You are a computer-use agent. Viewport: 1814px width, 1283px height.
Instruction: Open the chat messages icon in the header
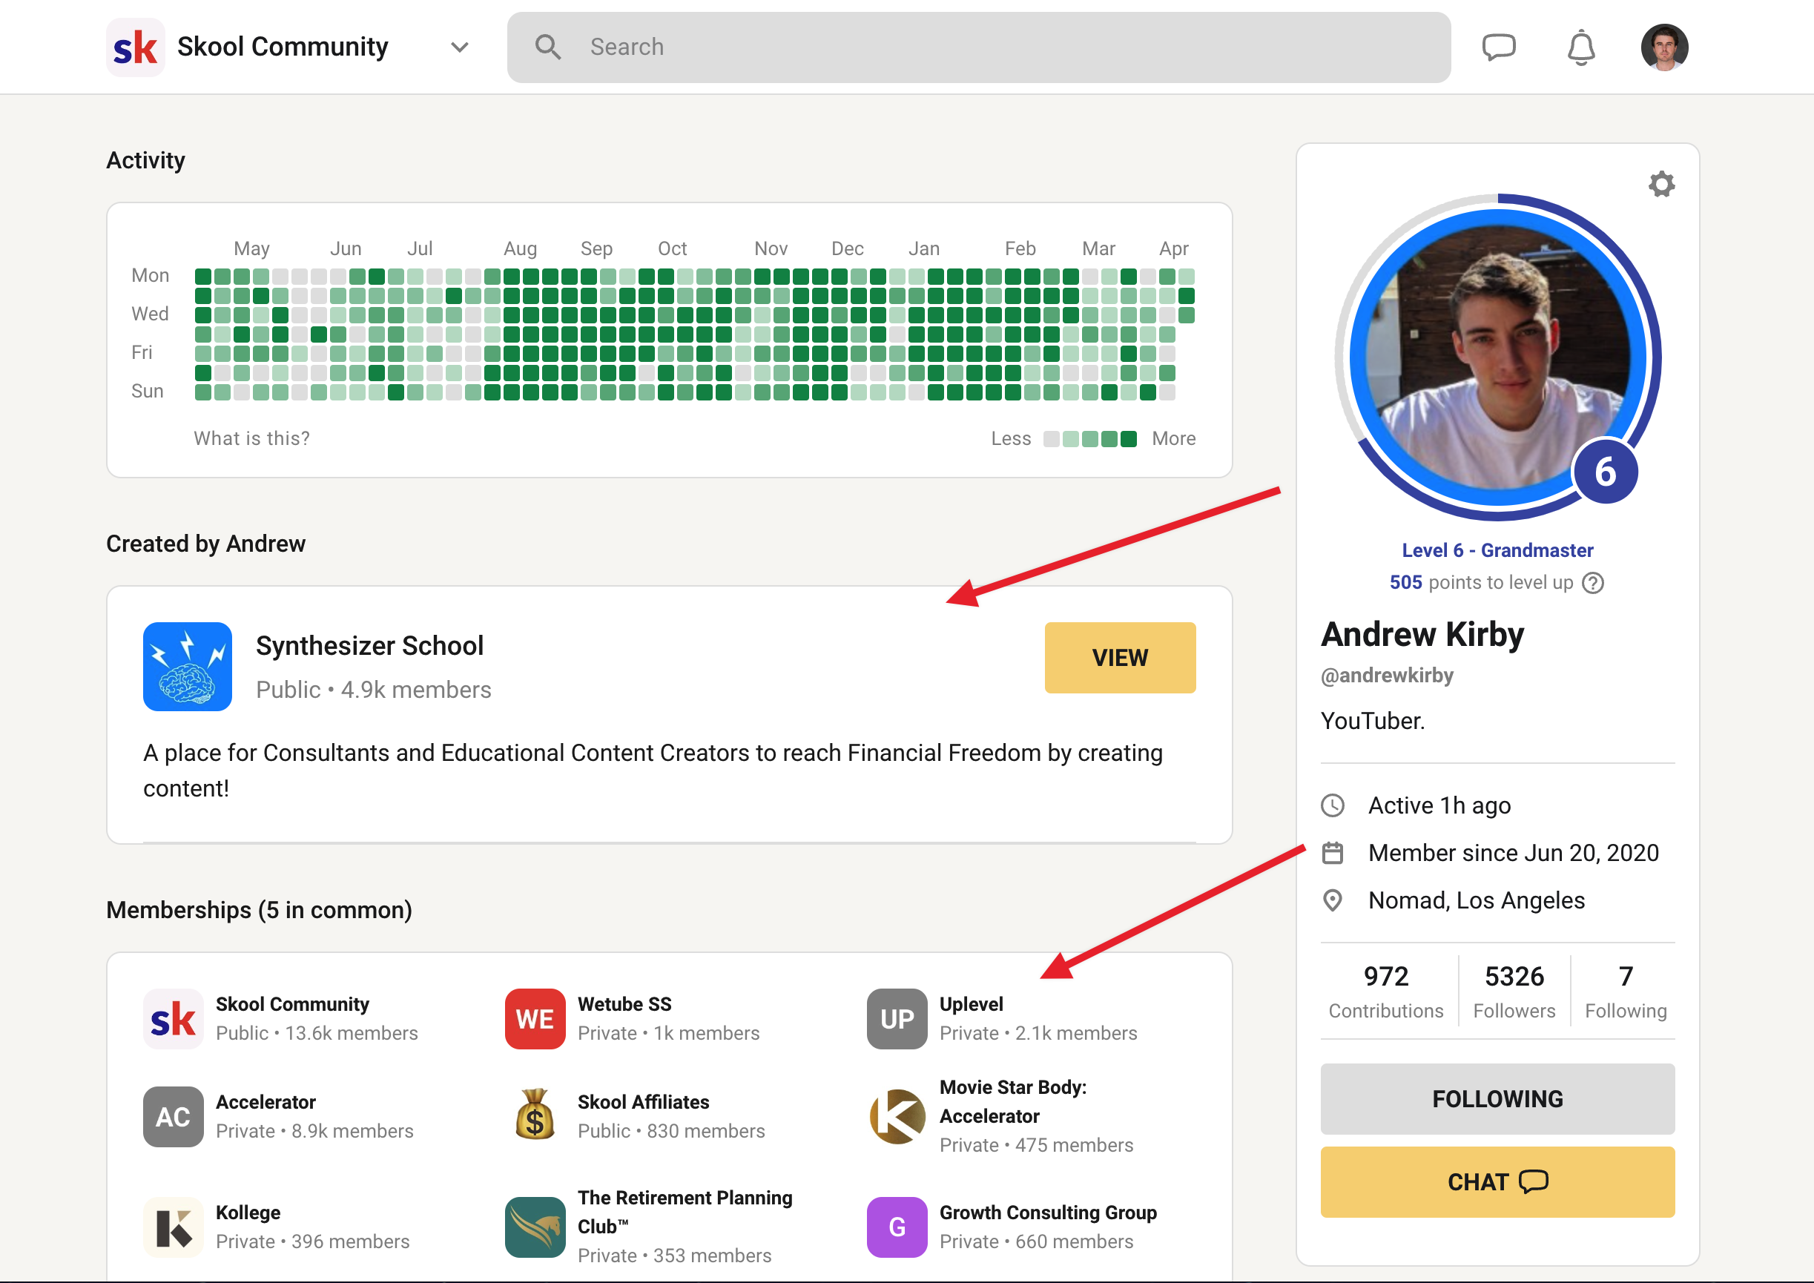(1500, 47)
